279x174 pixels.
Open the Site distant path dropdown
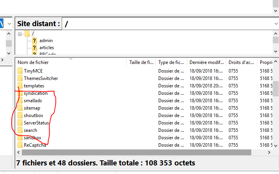(x=275, y=24)
